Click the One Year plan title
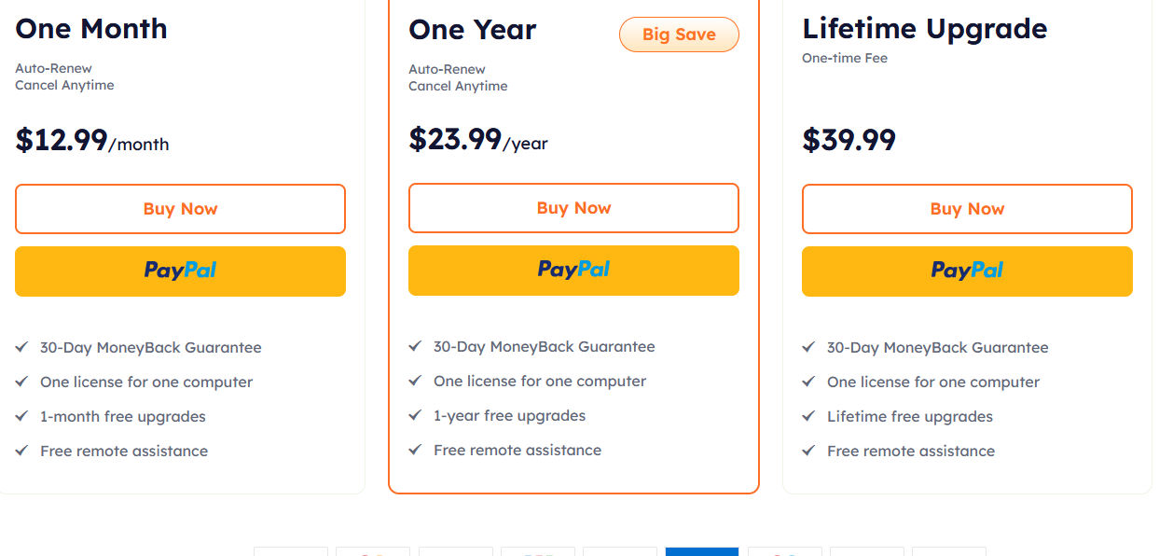 point(472,30)
